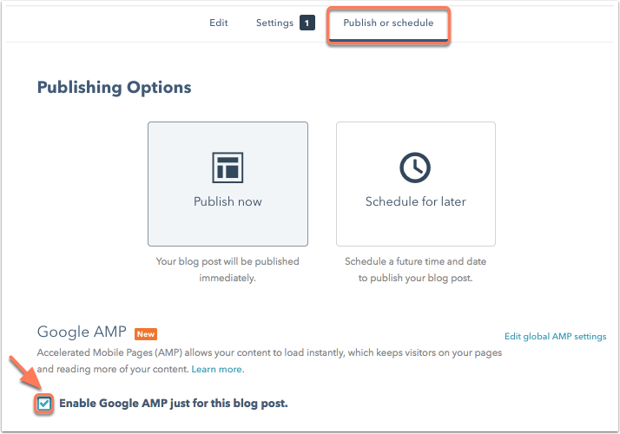Viewport: 620px width, 434px height.
Task: Click the Publish now label text
Action: (228, 201)
